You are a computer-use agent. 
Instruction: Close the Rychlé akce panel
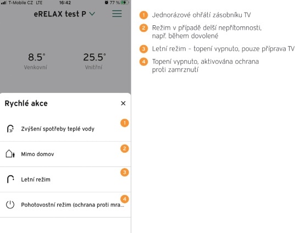click(x=123, y=103)
